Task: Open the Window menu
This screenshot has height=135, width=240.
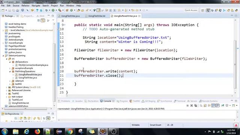Action: tap(70, 6)
